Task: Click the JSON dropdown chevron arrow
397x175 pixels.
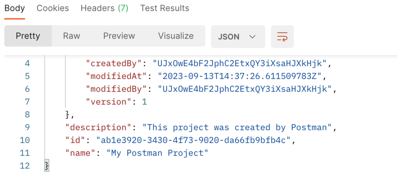Action: pos(252,37)
